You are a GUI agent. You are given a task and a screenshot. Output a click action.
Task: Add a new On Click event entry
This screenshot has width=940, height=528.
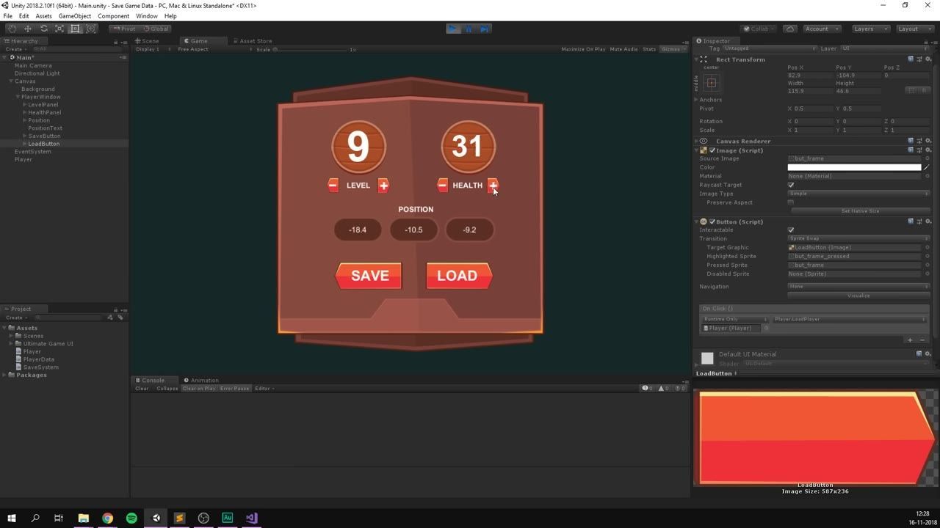coord(910,340)
